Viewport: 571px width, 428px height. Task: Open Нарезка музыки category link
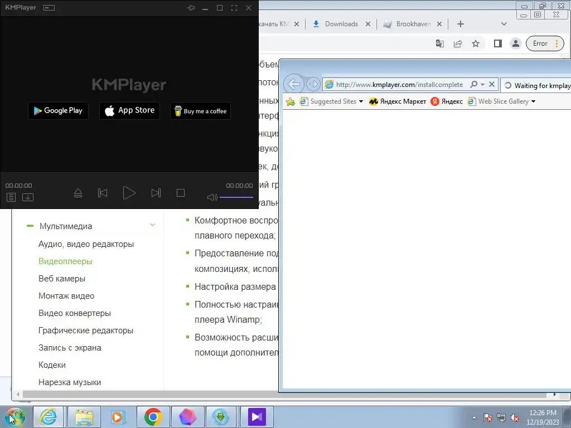70,382
